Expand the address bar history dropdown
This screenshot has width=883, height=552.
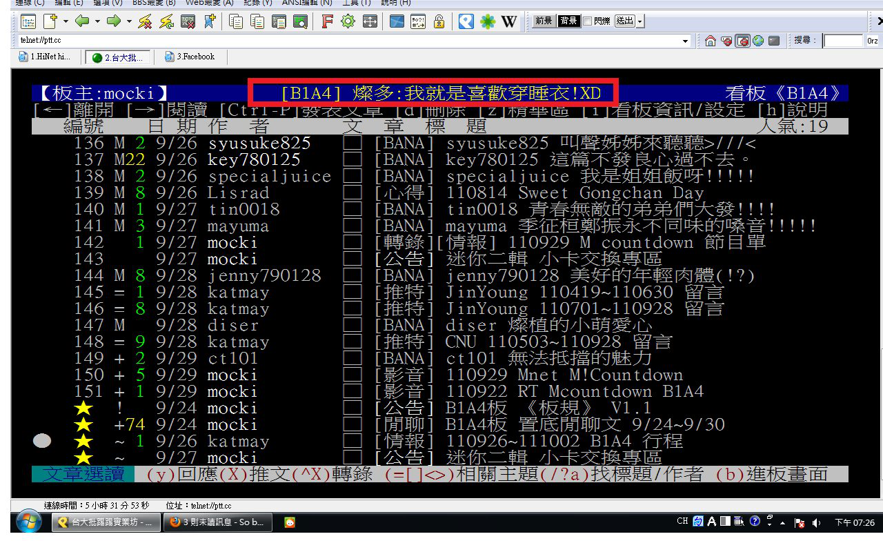685,41
